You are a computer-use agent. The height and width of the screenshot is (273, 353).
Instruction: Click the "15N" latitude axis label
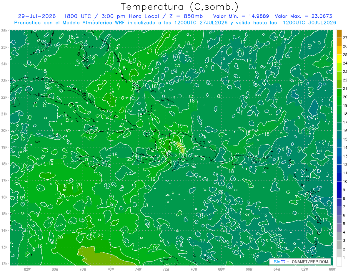pos(4,214)
